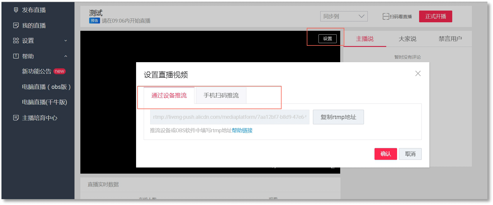493x205 pixels.
Task: Close the 设置直播视频 dialog with X
Action: [418, 74]
